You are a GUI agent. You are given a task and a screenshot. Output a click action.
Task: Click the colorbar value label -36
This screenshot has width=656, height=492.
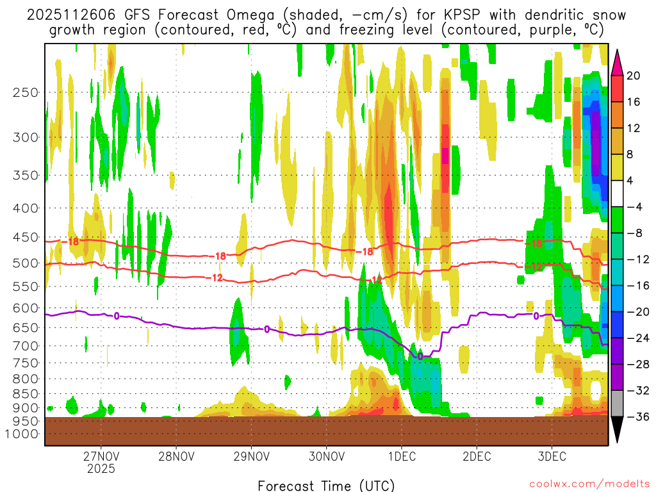638,416
